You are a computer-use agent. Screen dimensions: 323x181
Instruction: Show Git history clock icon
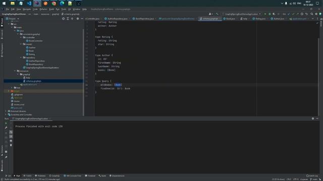click(x=302, y=14)
